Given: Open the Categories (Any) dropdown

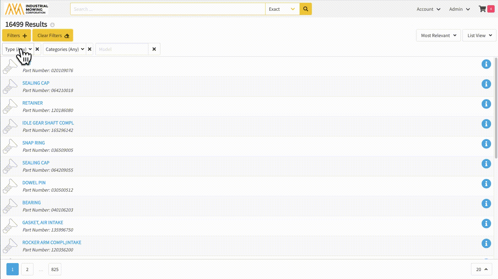Looking at the screenshot, I should tap(64, 49).
